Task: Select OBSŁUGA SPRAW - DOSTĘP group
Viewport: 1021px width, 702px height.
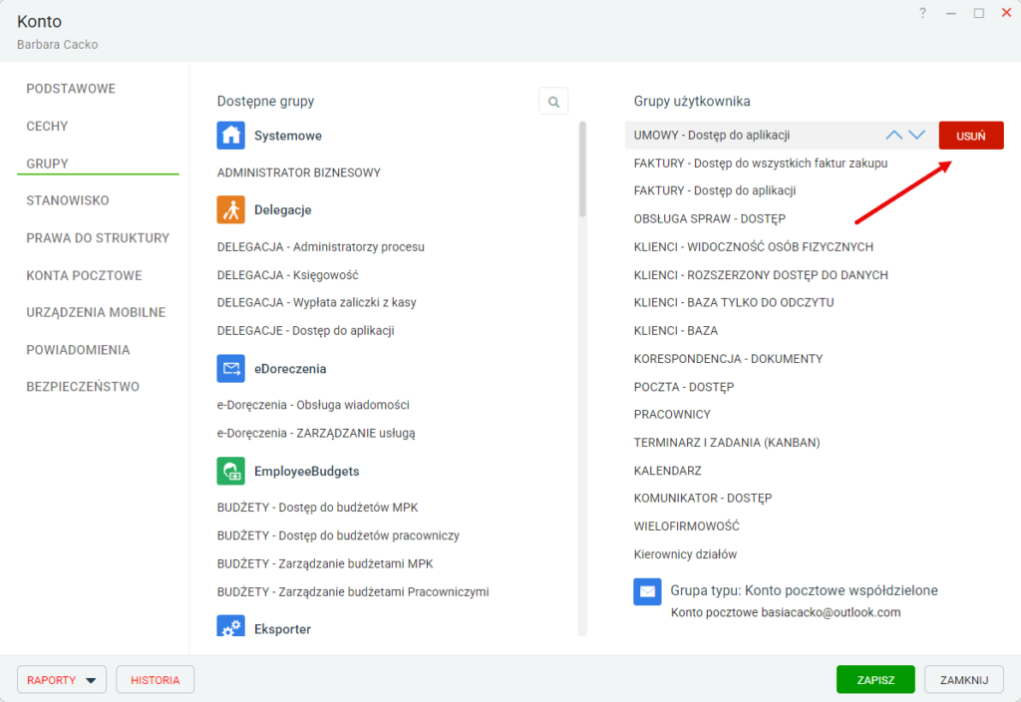Action: pyautogui.click(x=709, y=218)
